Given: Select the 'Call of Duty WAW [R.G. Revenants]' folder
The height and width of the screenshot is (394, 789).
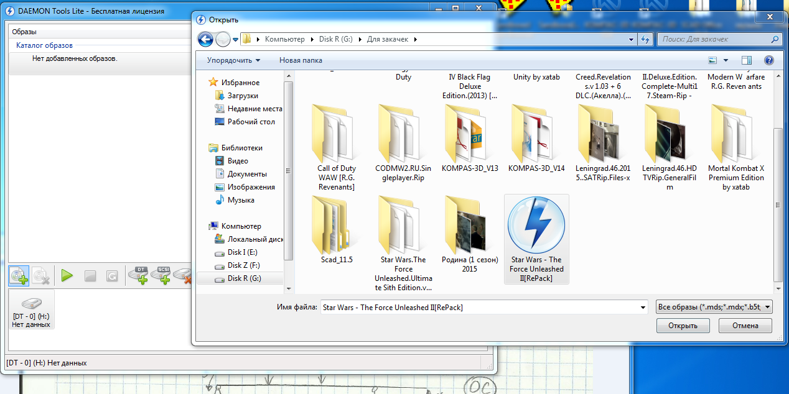Looking at the screenshot, I should (337, 147).
